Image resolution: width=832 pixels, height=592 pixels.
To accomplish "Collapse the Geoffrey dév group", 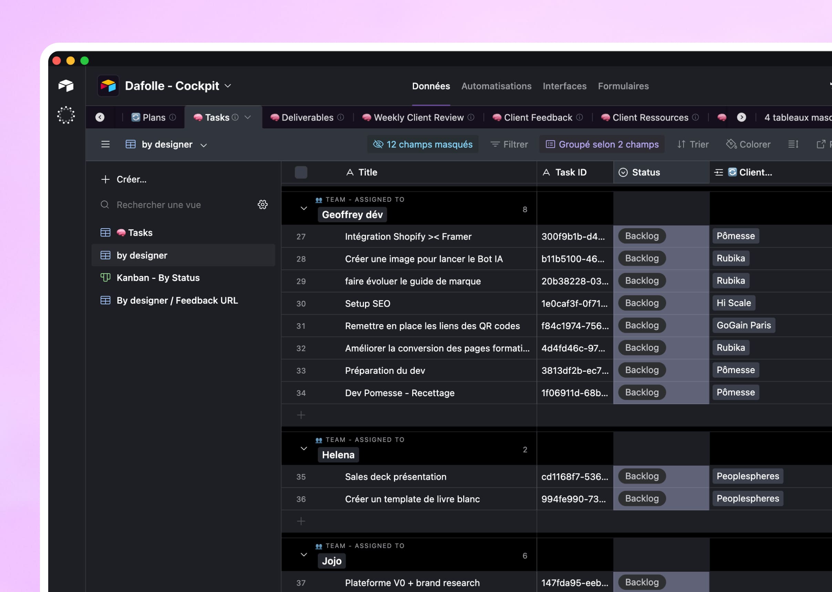I will point(304,209).
